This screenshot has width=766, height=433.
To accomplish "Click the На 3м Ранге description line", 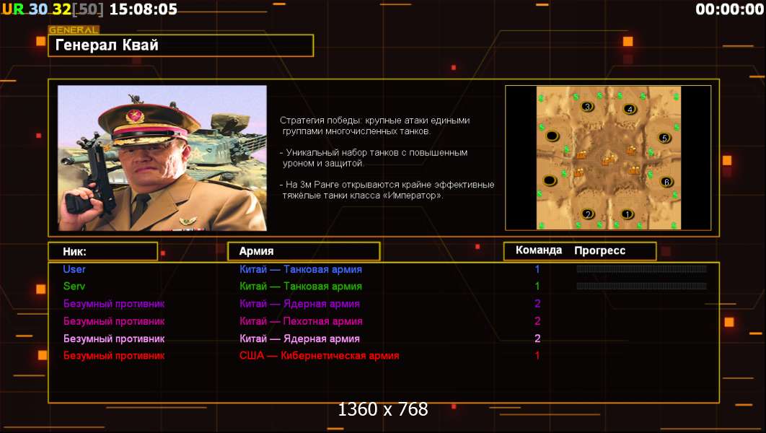I will point(387,190).
